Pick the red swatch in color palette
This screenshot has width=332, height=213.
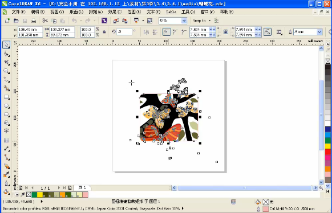[x=328, y=151]
